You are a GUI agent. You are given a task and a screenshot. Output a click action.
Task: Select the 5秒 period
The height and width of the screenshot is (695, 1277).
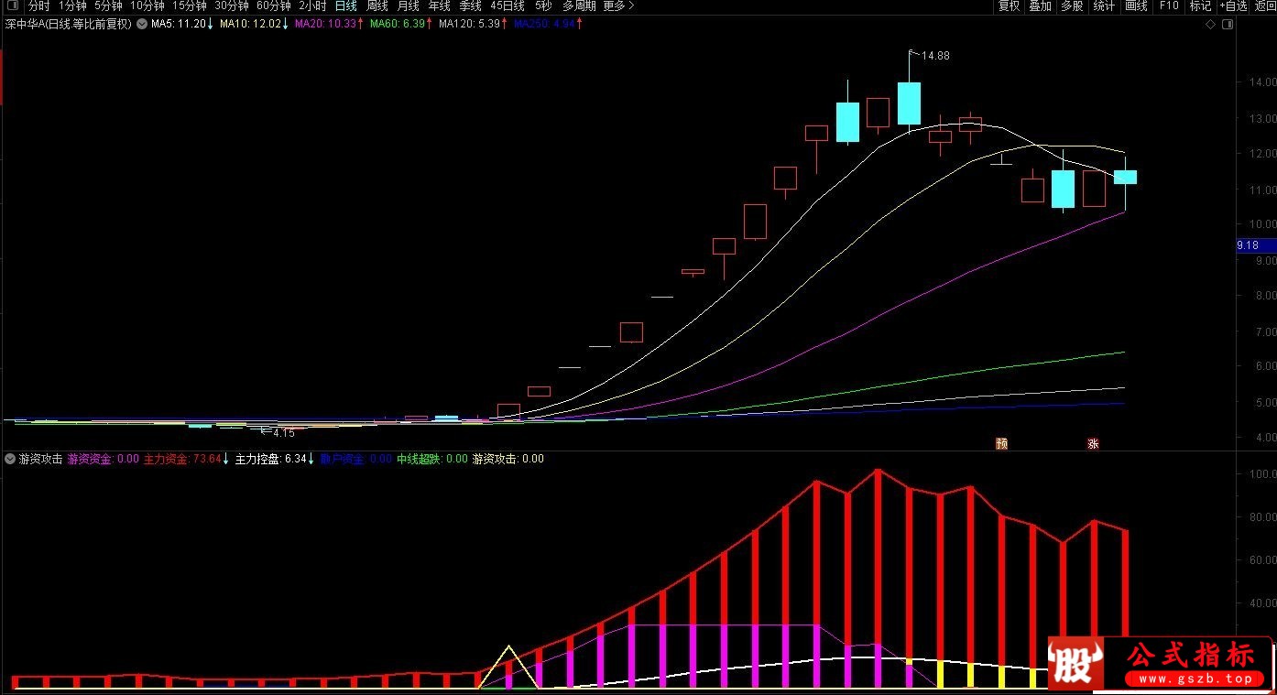click(x=543, y=5)
